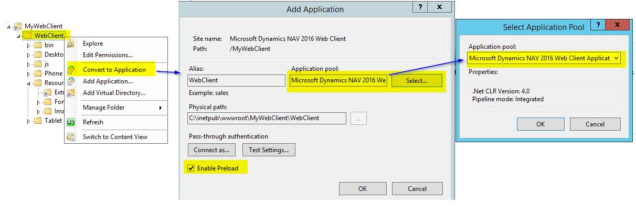Select Convert to Application menu entry
636x213 pixels.
[114, 70]
